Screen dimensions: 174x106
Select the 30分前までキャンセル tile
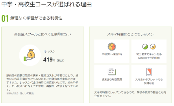149,51
